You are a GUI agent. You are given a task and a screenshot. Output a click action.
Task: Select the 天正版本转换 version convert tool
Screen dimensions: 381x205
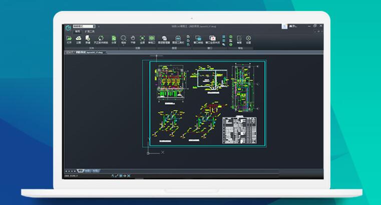coord(101,38)
